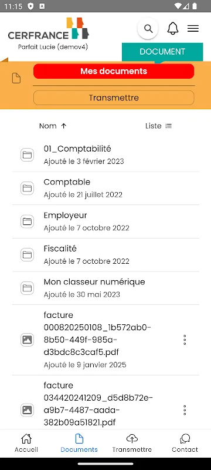This screenshot has width=211, height=470.
Task: Select the orange Transmettre button
Action: (114, 98)
